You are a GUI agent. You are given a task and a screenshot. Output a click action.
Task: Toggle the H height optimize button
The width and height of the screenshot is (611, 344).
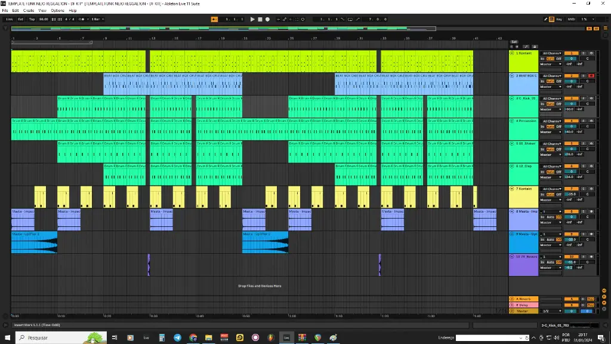tap(589, 29)
